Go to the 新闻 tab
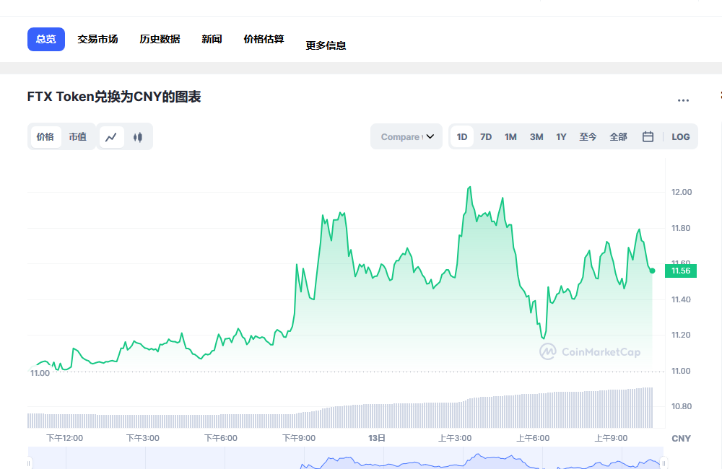This screenshot has height=469, width=722. 212,39
